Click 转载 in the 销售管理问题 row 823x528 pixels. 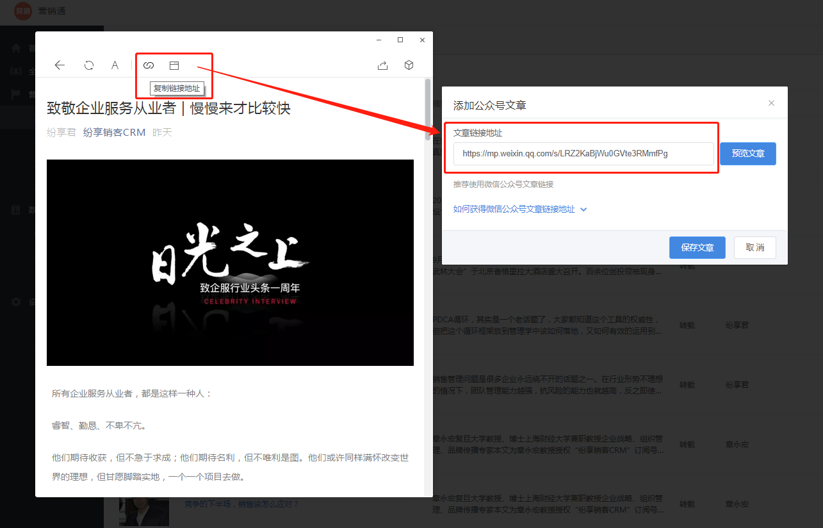tap(687, 385)
